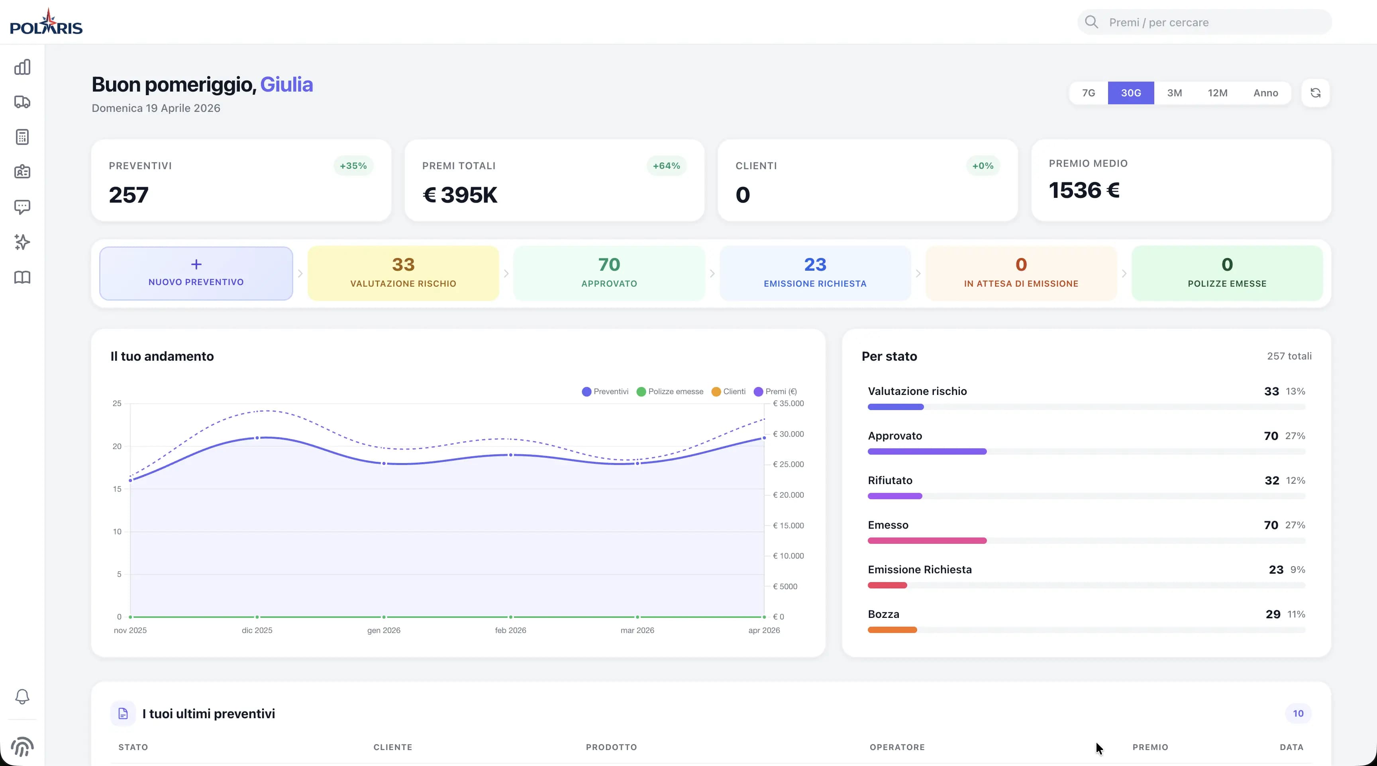
Task: Select the truck icon in the sidebar
Action: [x=22, y=102]
